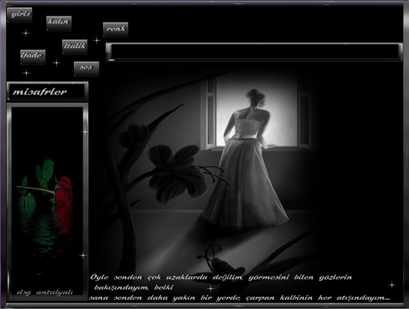Viewport: 409px width, 309px height.
Task: Toggle sound with the ses button
Action: click(86, 68)
